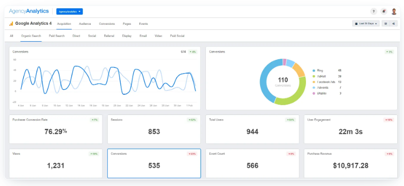Select the Direct channel tab

(76, 36)
